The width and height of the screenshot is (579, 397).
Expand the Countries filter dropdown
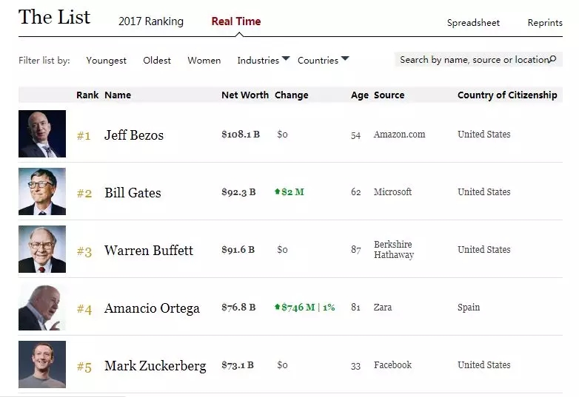coord(323,61)
